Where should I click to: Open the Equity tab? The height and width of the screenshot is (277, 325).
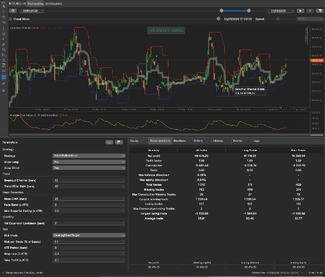(134, 141)
